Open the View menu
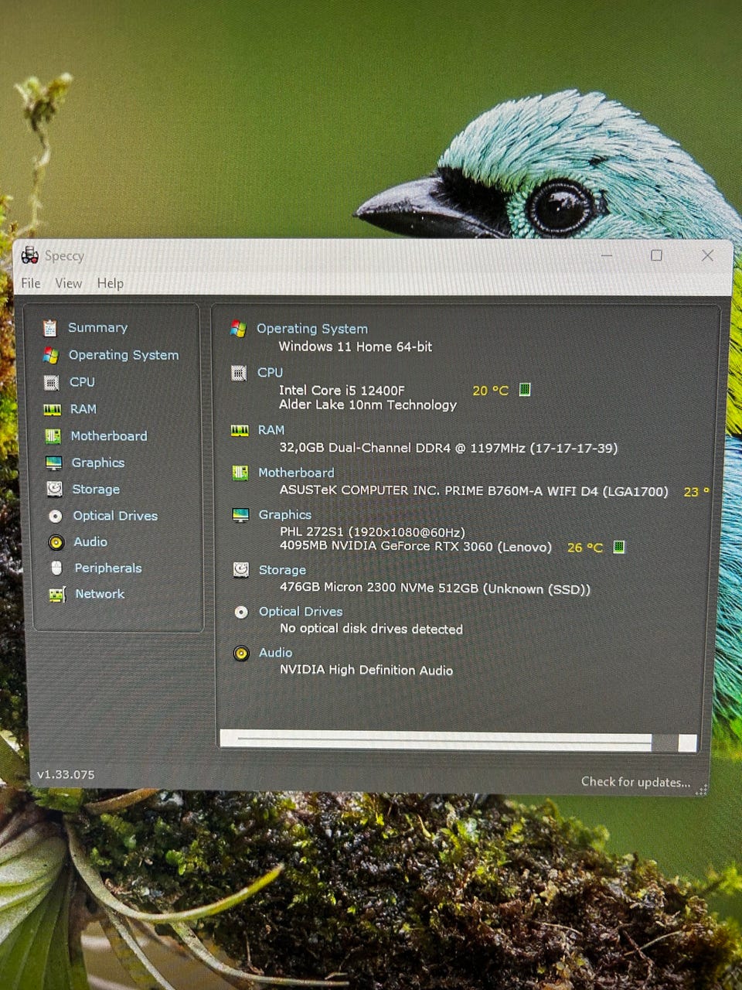The image size is (742, 990). click(68, 283)
